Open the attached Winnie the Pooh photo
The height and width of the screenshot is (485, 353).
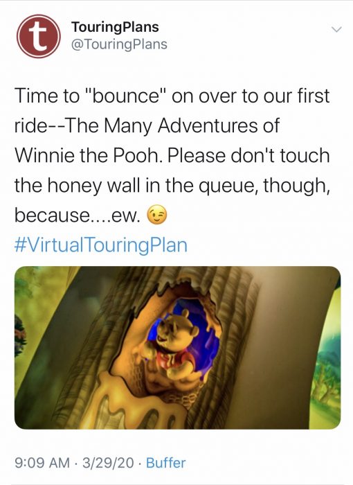[x=177, y=347]
